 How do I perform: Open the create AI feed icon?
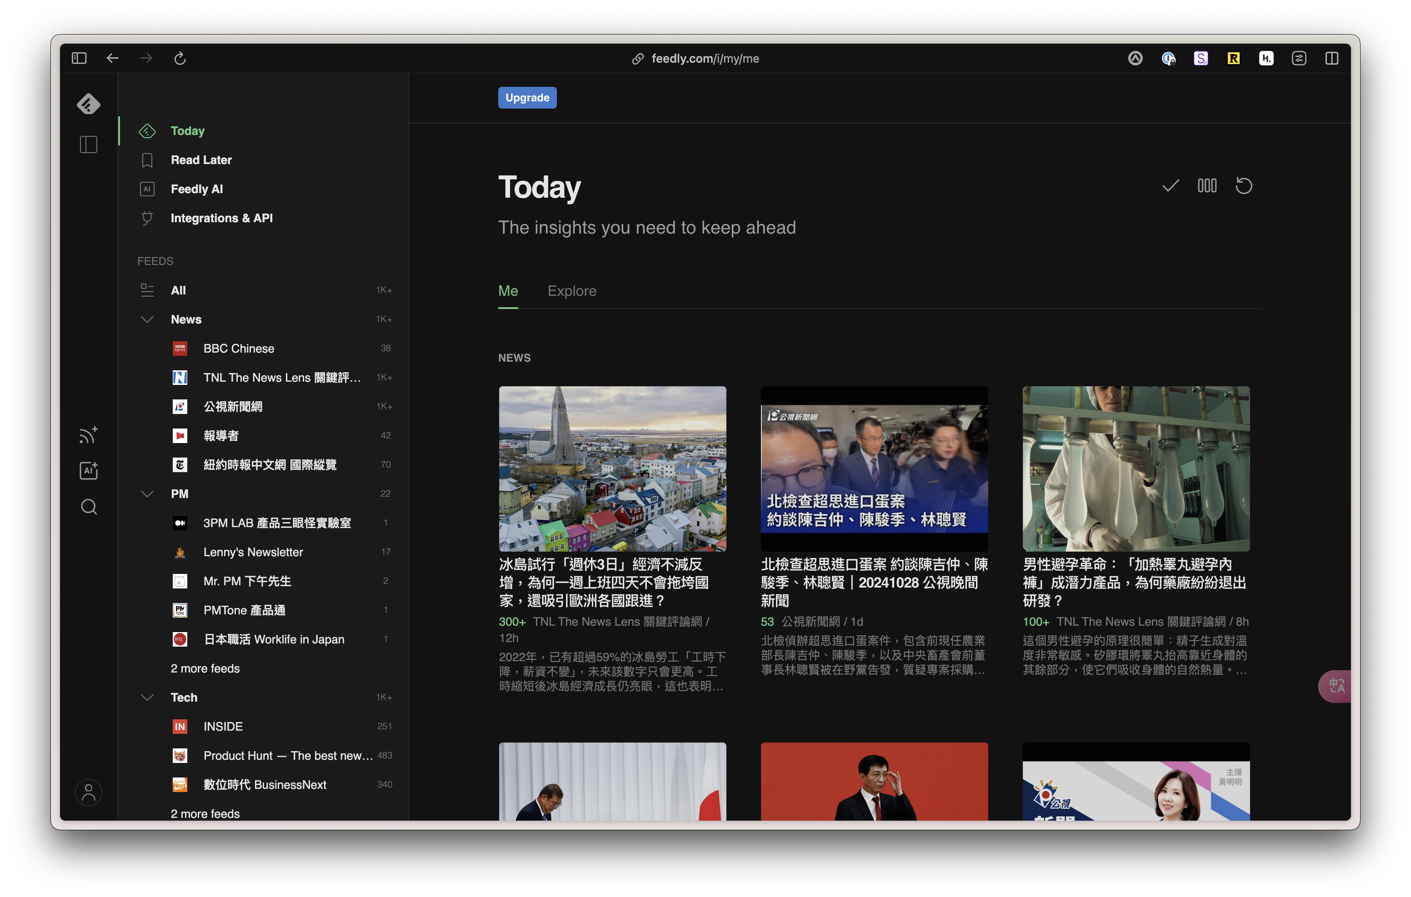[89, 470]
